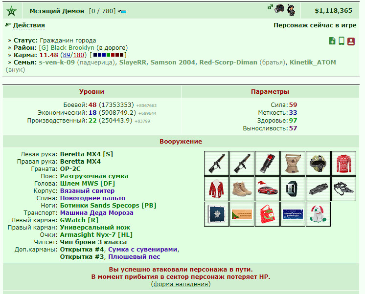365x294 pixels.
Task: Open the Открытка #3 link
Action: (x=82, y=257)
